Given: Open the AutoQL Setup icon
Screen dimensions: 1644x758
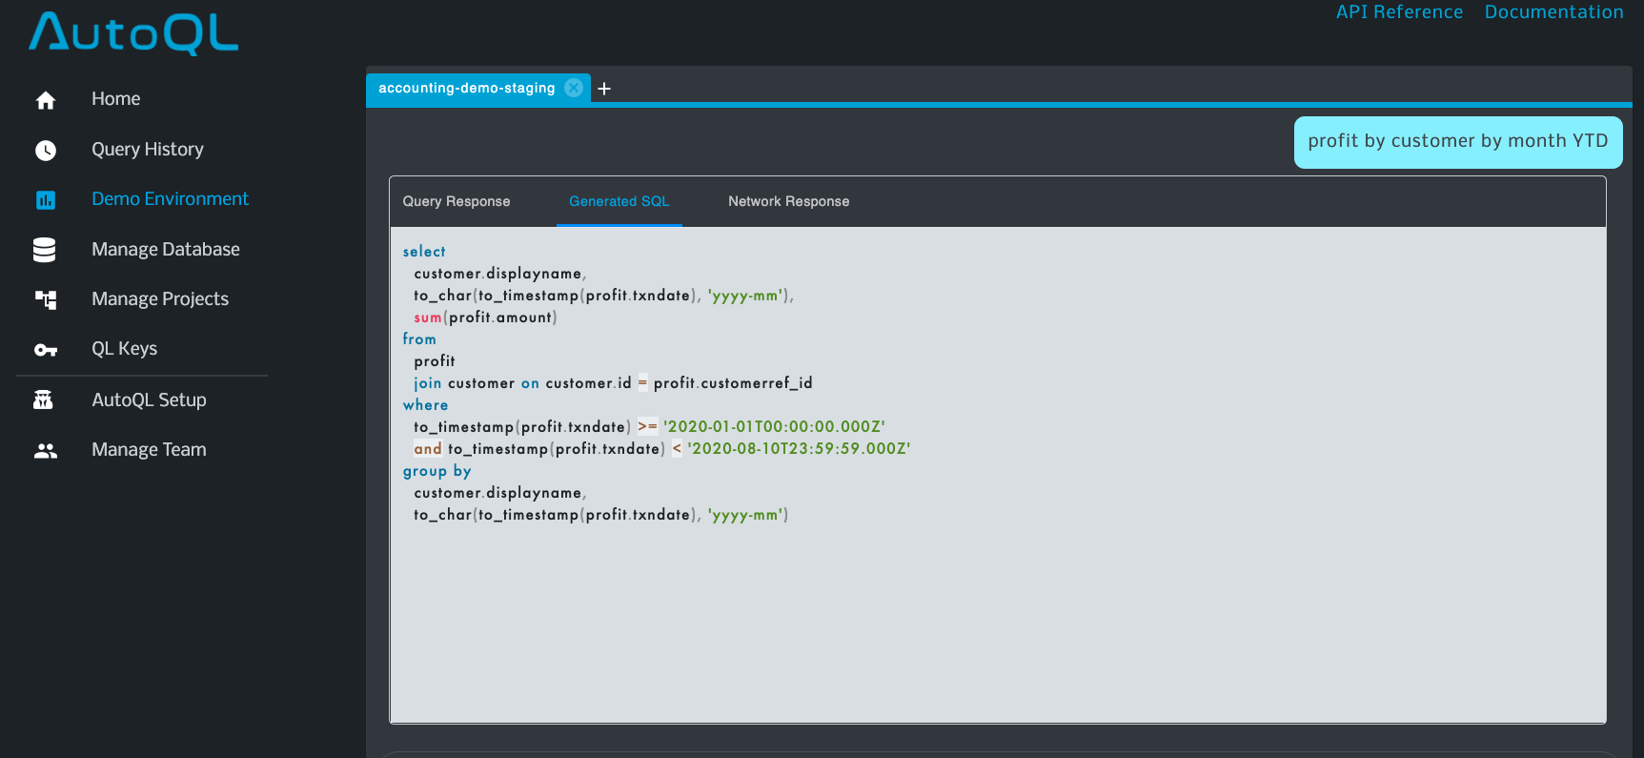Looking at the screenshot, I should (x=44, y=400).
